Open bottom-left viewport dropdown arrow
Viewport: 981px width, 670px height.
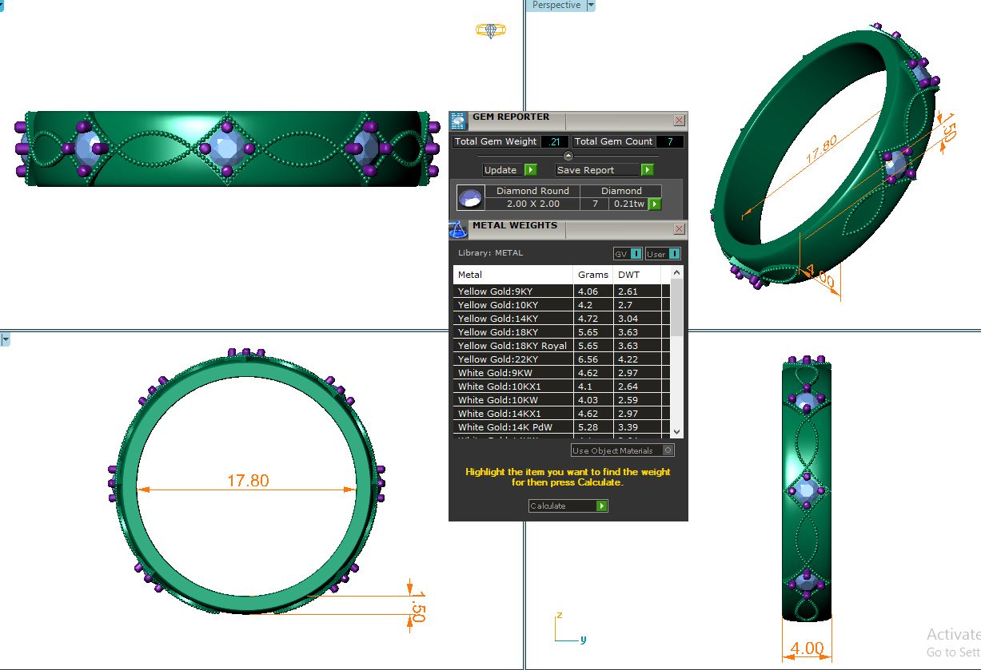tap(5, 340)
